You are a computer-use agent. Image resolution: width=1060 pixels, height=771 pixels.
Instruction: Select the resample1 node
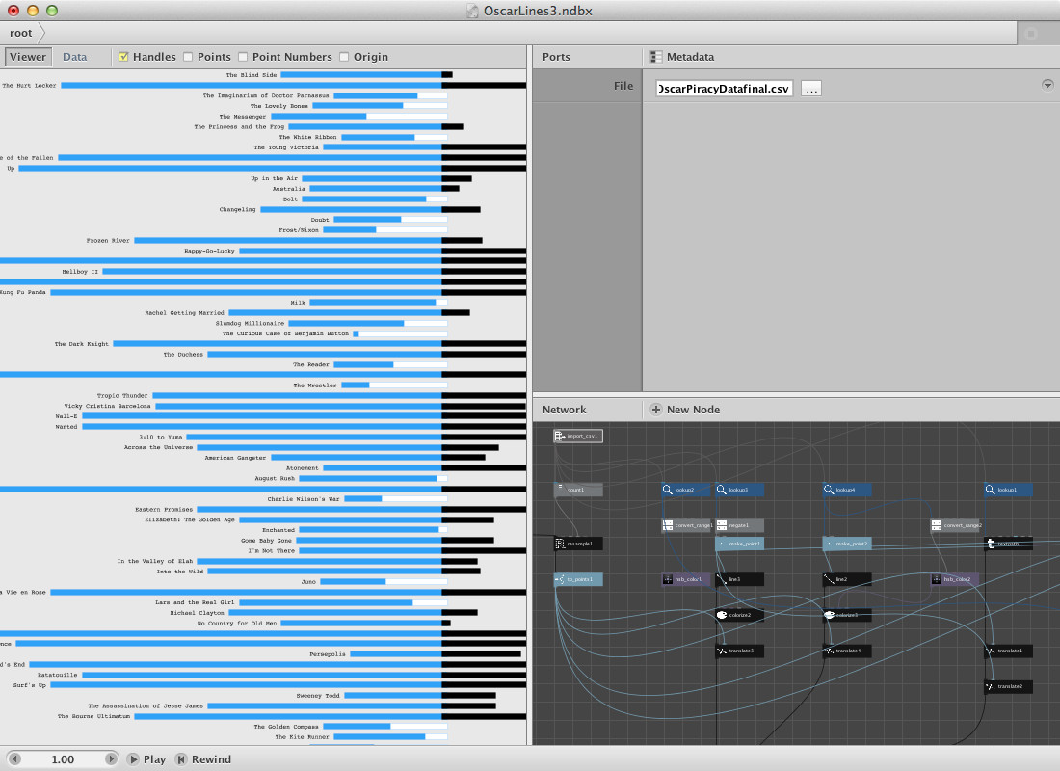click(x=578, y=544)
